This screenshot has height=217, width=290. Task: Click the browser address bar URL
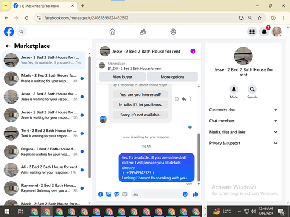pyautogui.click(x=86, y=18)
